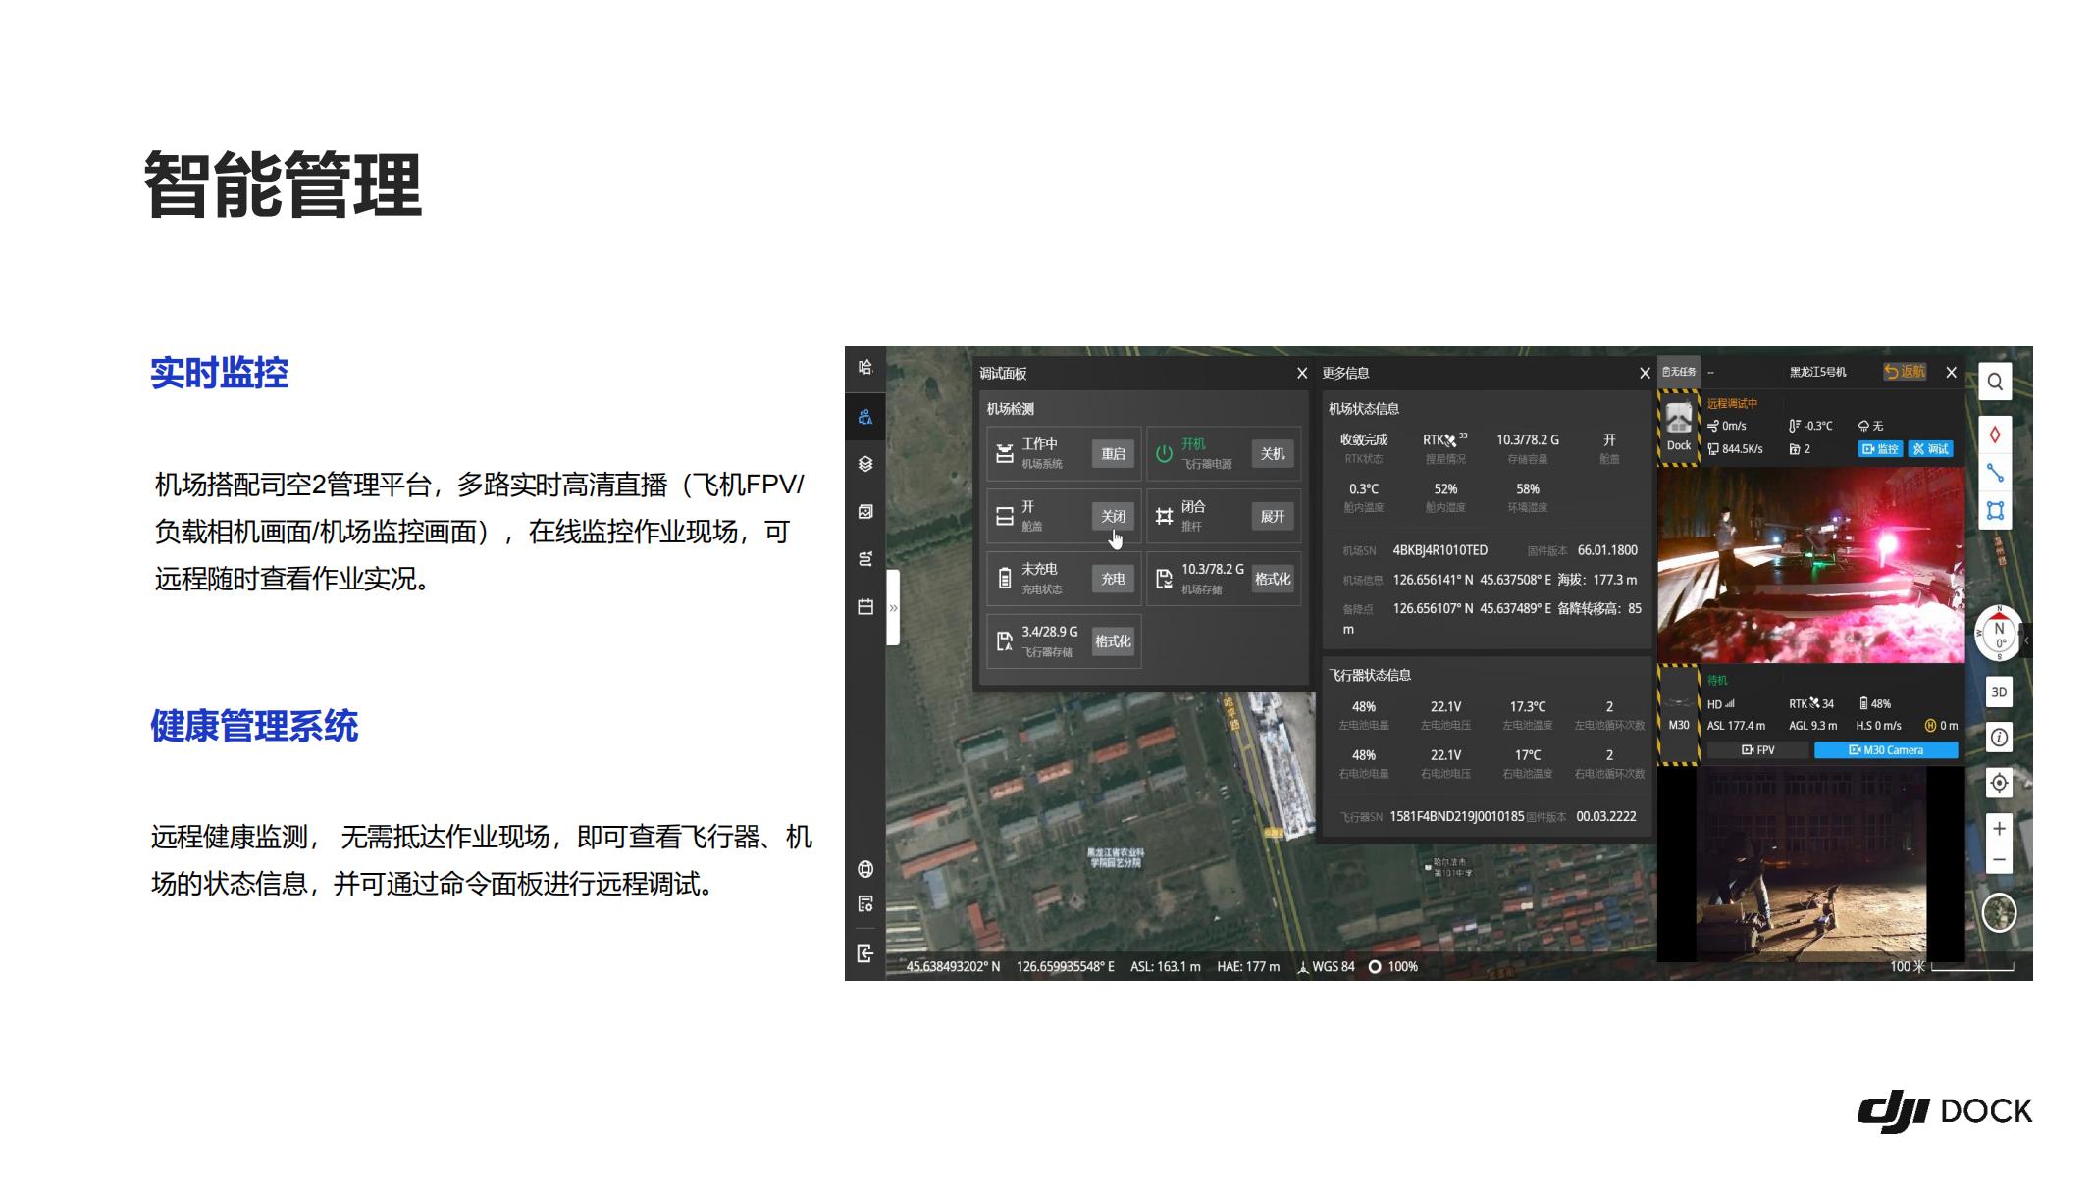Click the dock storage icon beside 10.3/78.2 G
The width and height of the screenshot is (2093, 1177).
click(x=1164, y=580)
